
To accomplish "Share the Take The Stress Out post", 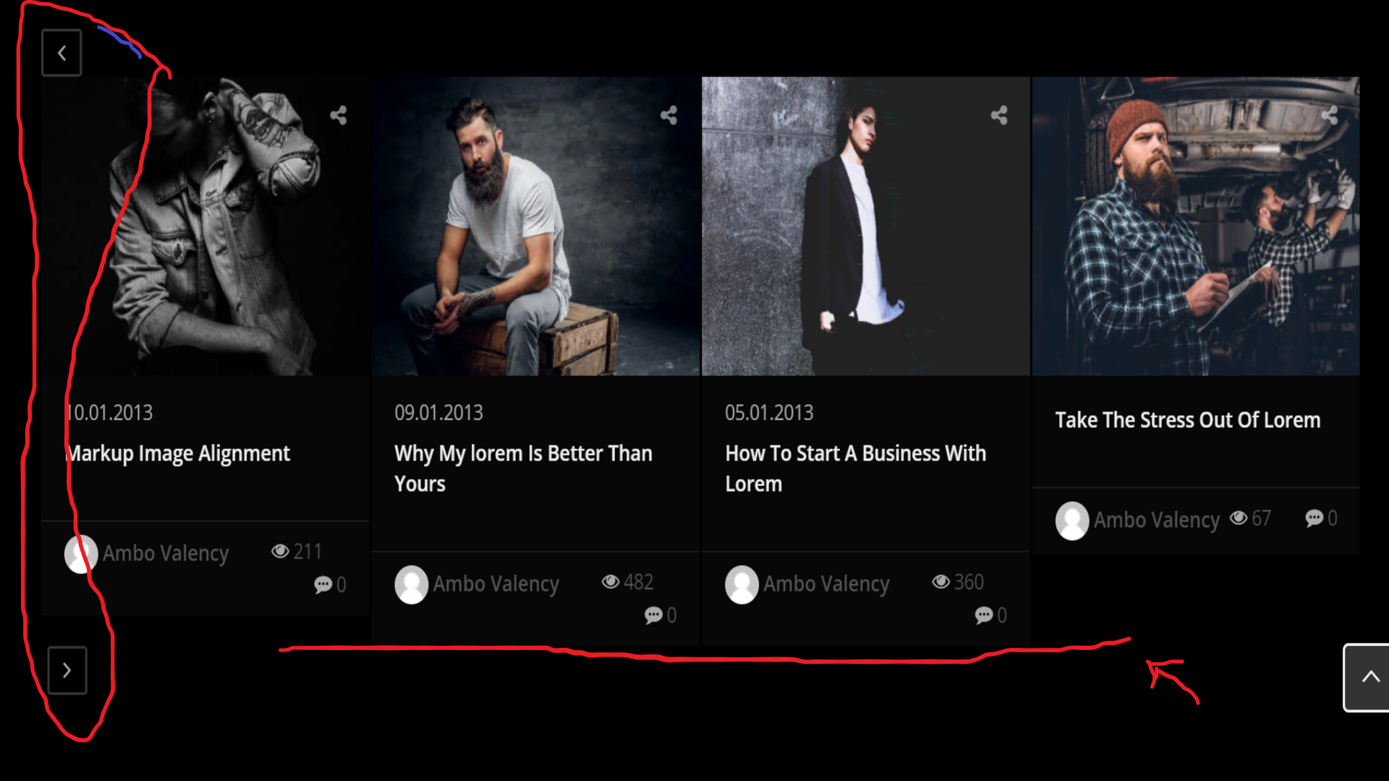I will [x=1330, y=116].
